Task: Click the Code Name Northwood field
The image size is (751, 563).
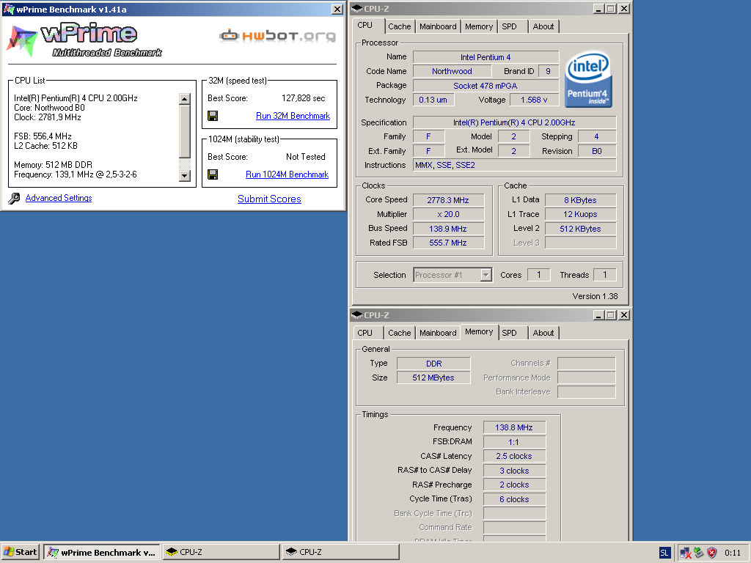Action: 452,71
